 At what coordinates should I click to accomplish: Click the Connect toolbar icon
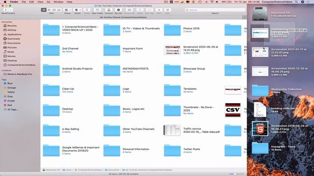pos(109,10)
